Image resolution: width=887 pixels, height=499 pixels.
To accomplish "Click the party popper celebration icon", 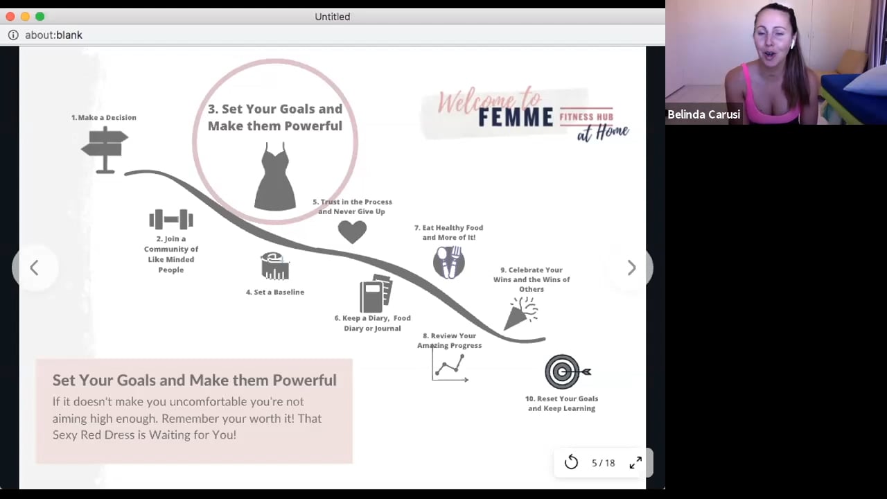I will pyautogui.click(x=521, y=313).
